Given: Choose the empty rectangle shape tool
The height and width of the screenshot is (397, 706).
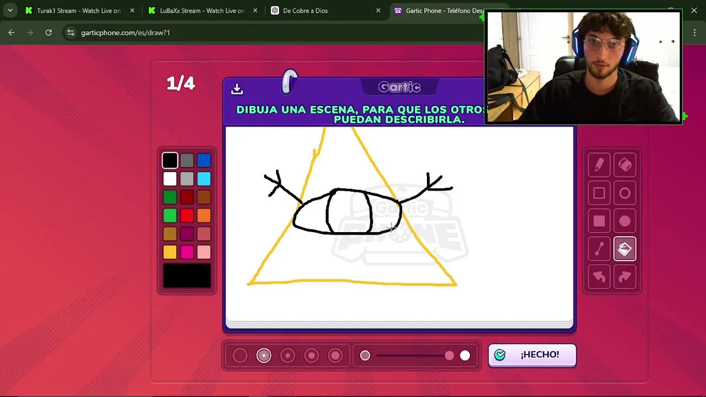Looking at the screenshot, I should pos(599,193).
